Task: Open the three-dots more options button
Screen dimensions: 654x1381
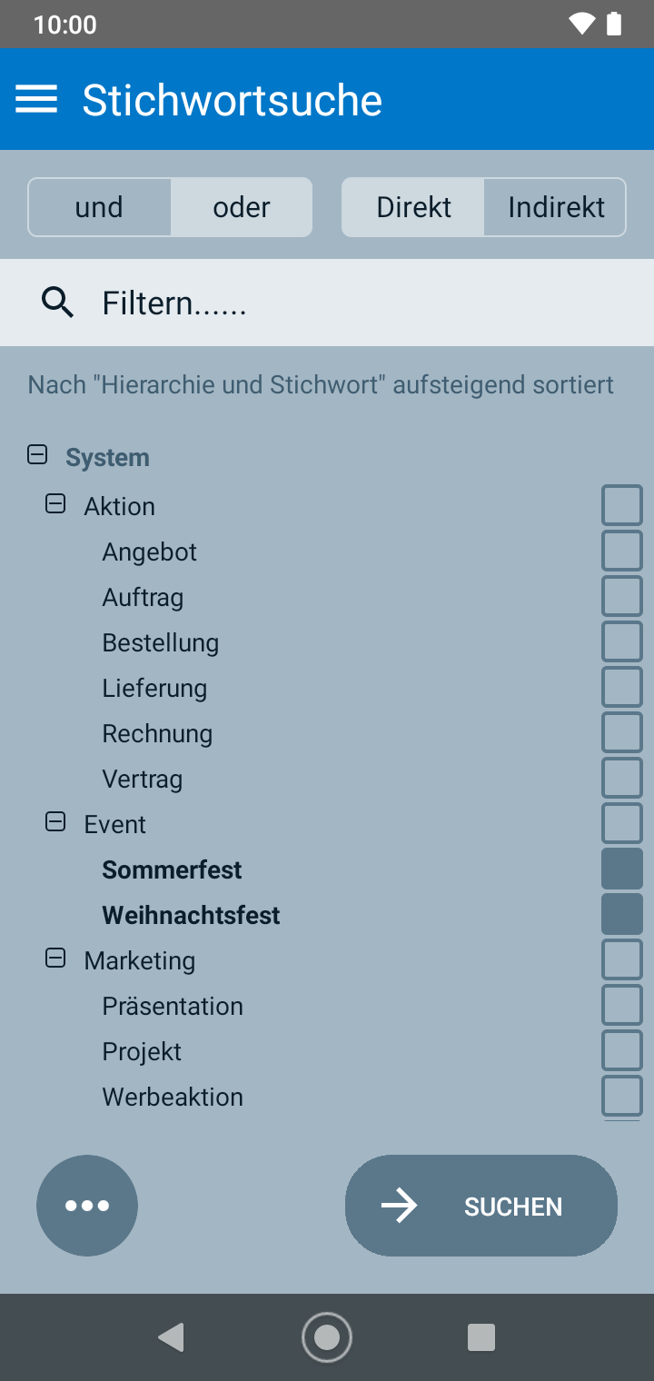Action: (87, 1206)
